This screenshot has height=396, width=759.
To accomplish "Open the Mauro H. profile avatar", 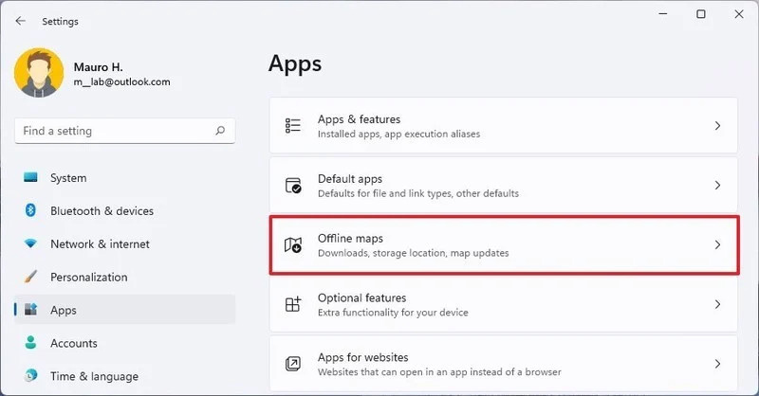I will pos(39,73).
